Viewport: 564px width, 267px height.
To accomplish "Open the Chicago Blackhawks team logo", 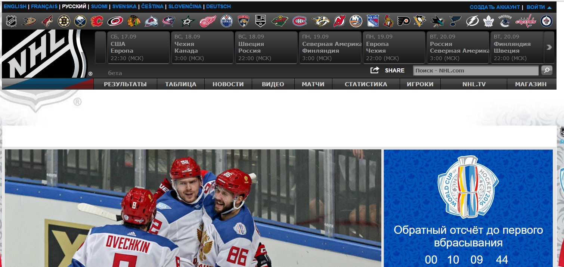I will click(x=134, y=21).
